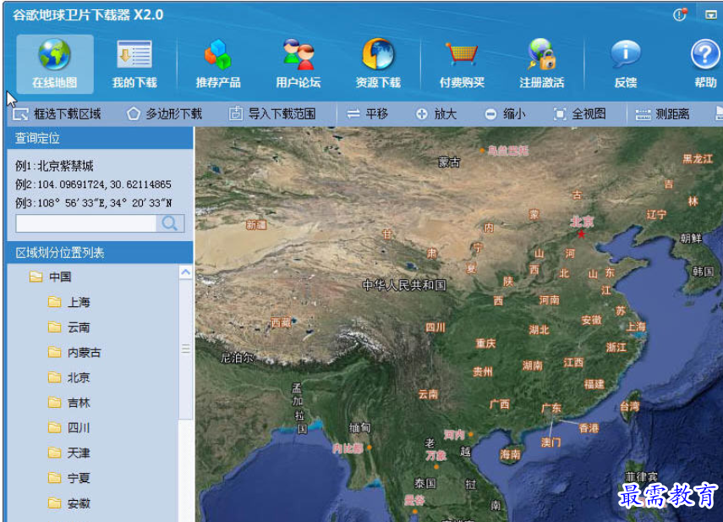Collapse the 中国 tree folder
Image resolution: width=723 pixels, height=522 pixels.
click(x=36, y=277)
